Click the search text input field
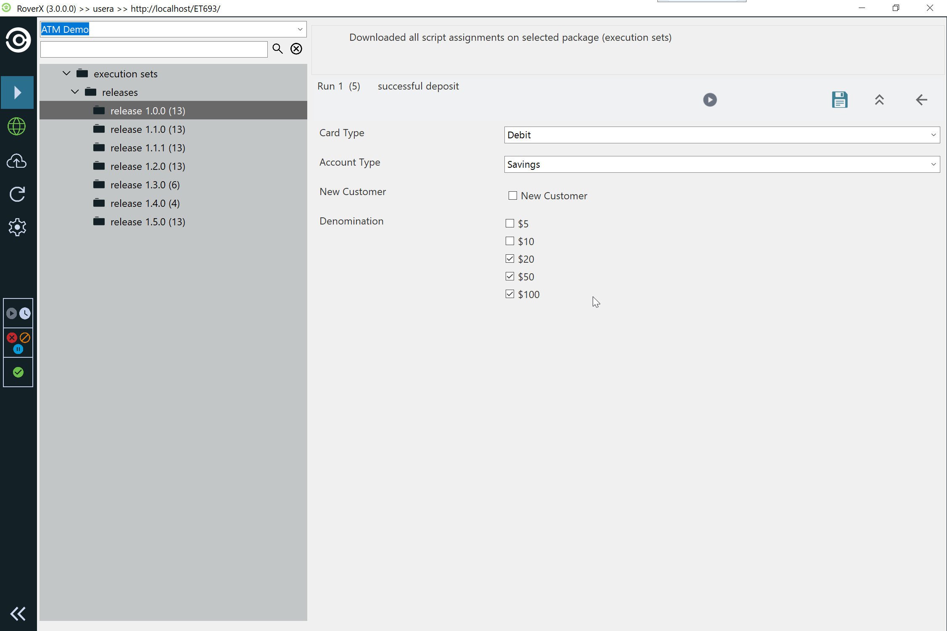Image resolution: width=947 pixels, height=631 pixels. click(154, 49)
